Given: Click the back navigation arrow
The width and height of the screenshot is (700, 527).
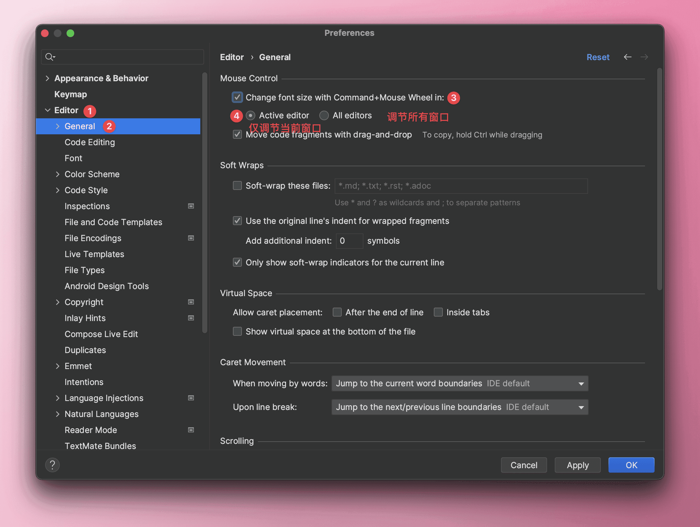Looking at the screenshot, I should (x=627, y=57).
